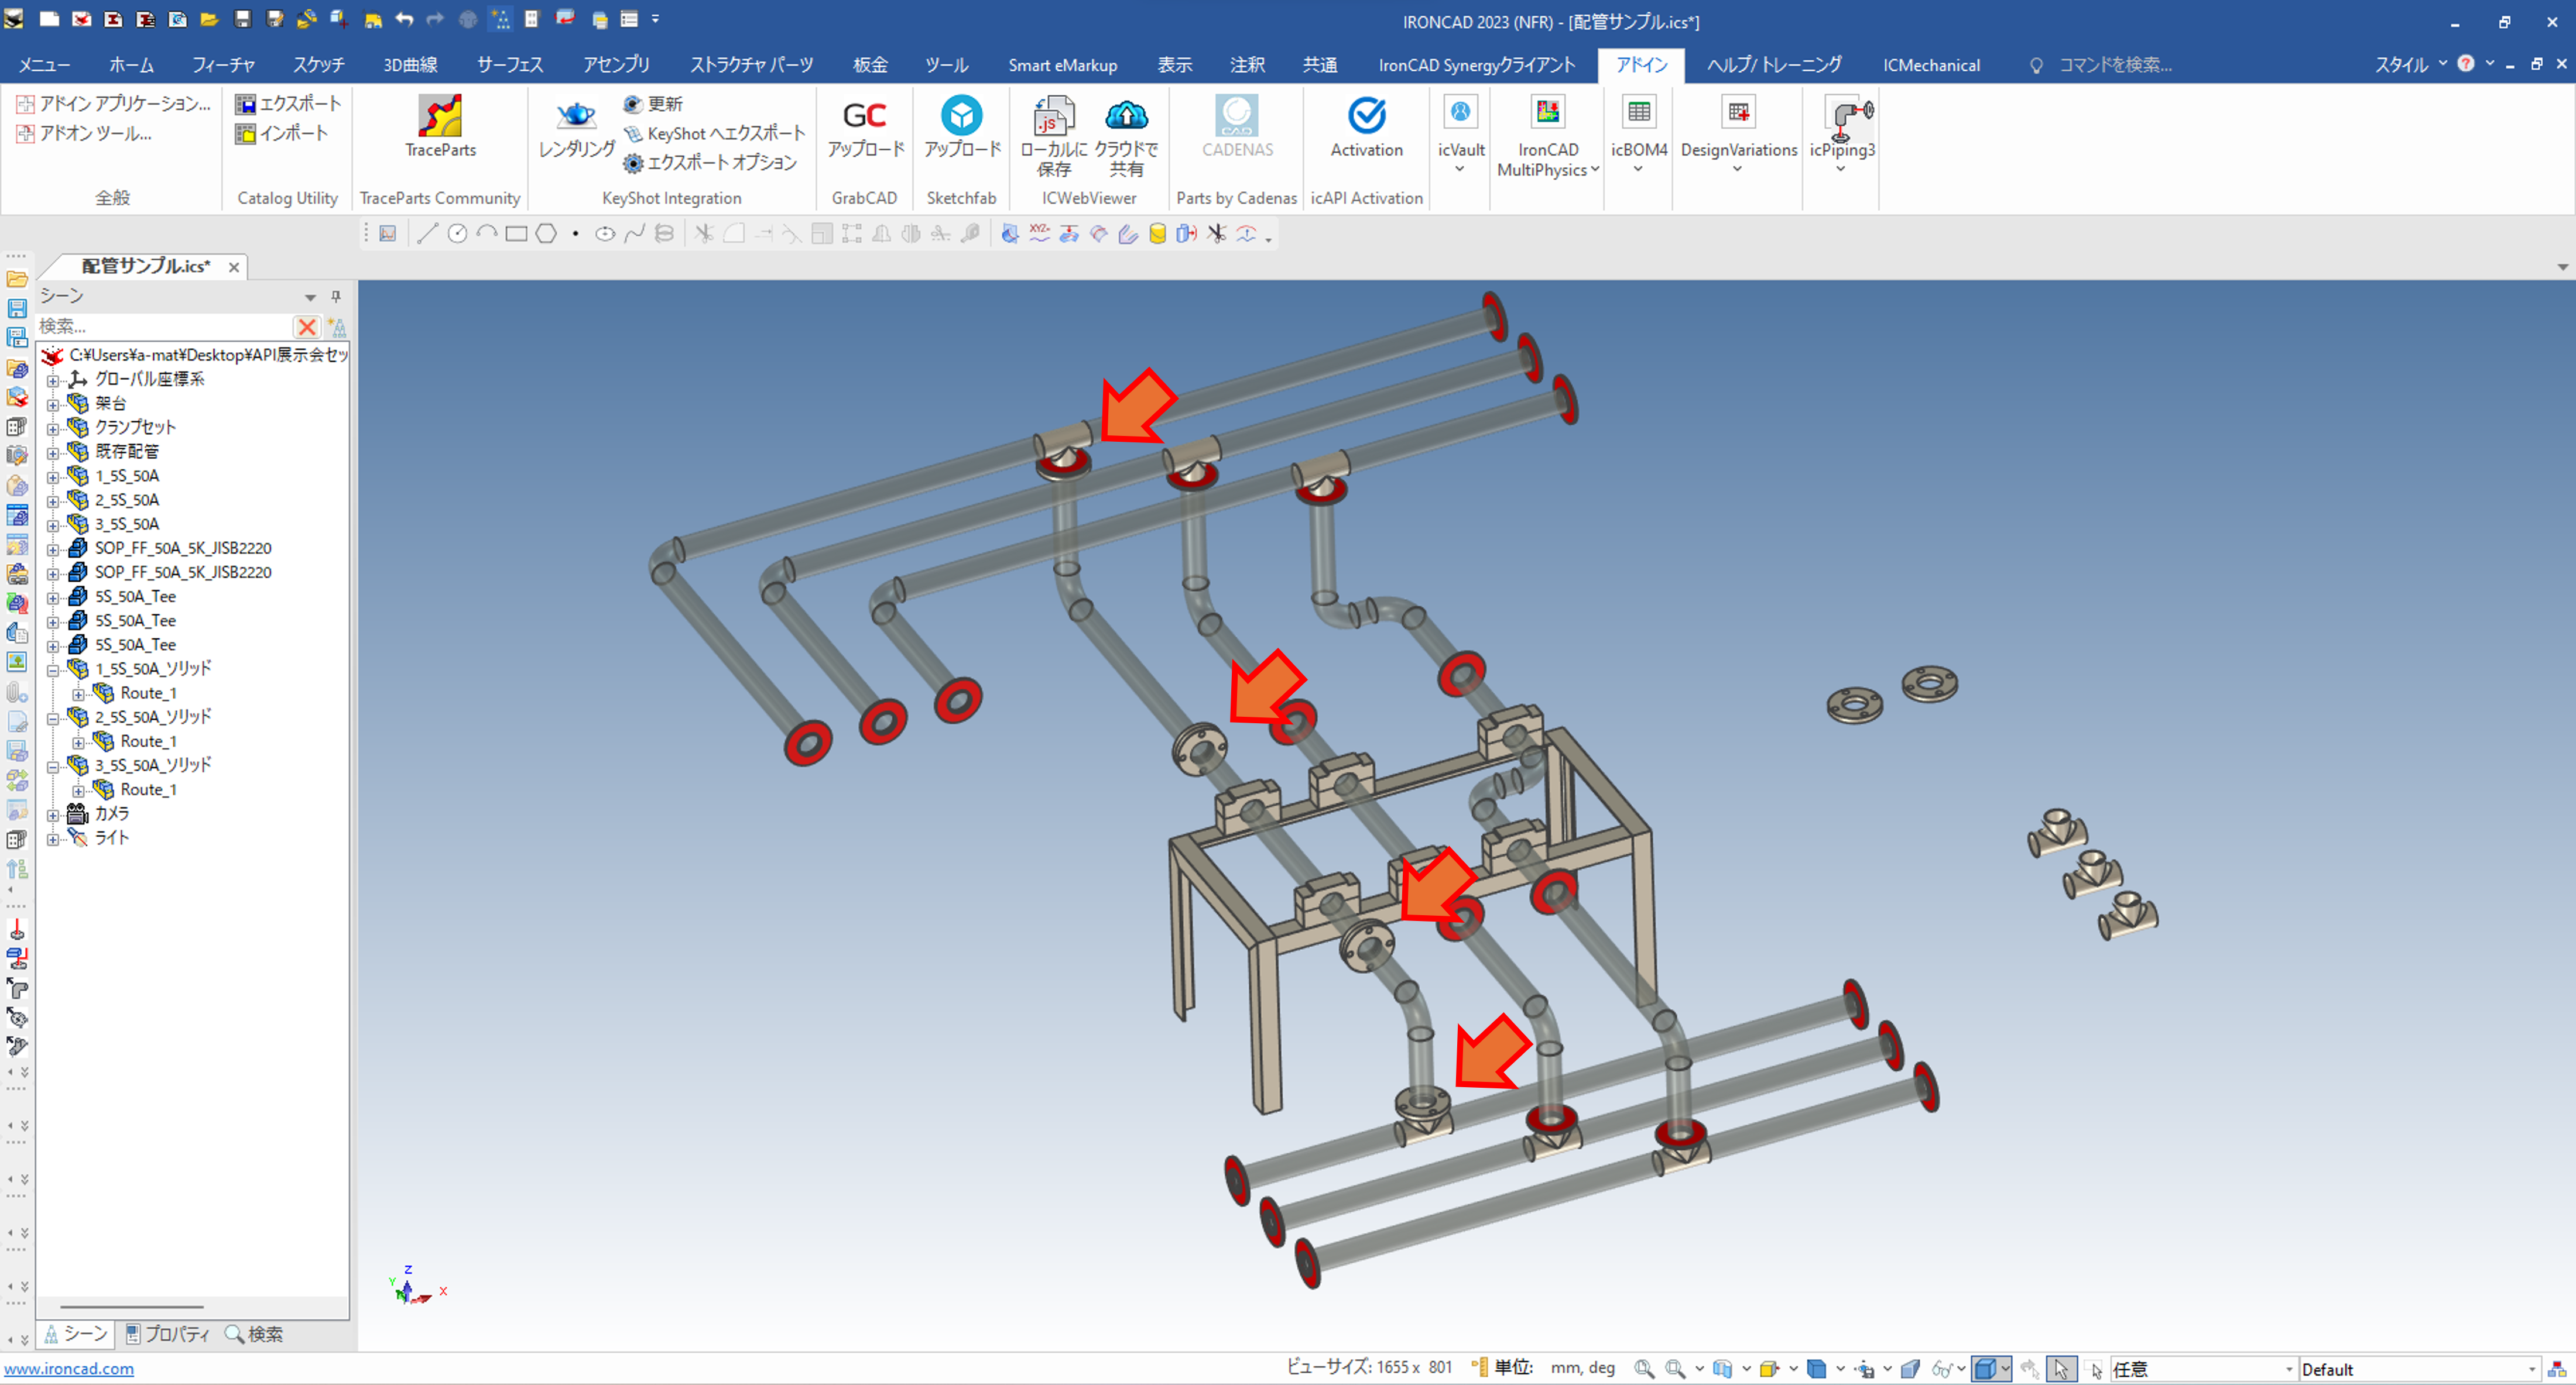The width and height of the screenshot is (2576, 1385).
Task: Click the icAPI Activation checkmark icon
Action: 1366,116
